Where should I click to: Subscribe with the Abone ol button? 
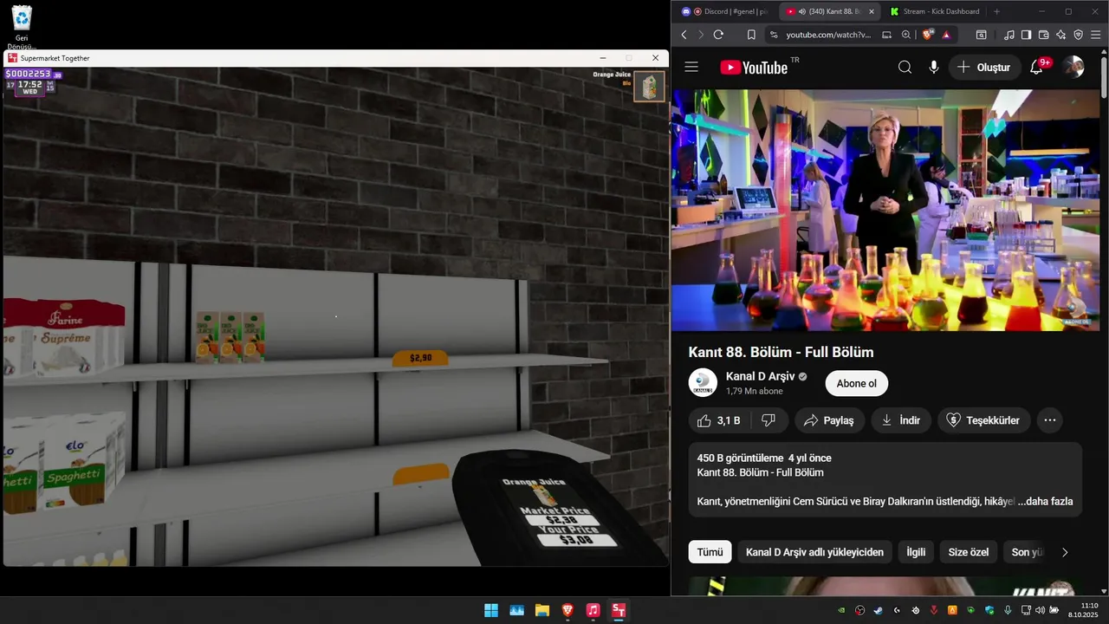click(856, 383)
